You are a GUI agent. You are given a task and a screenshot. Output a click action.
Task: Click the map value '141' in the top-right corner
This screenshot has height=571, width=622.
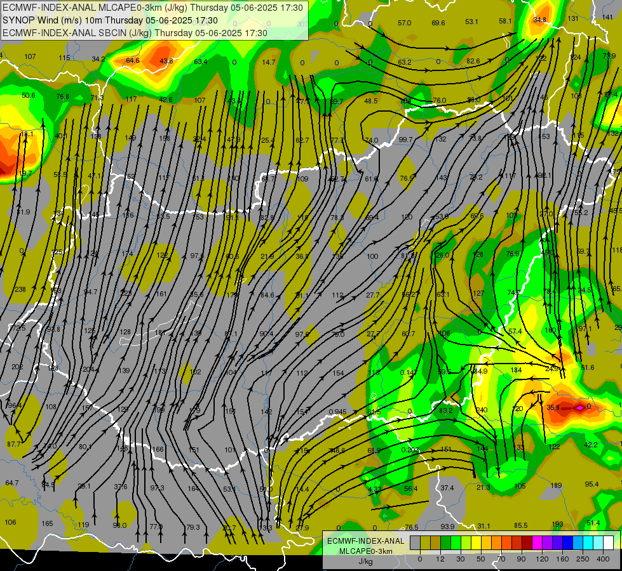pyautogui.click(x=607, y=17)
